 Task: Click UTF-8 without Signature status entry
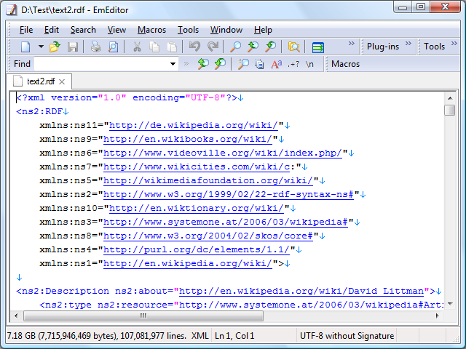click(347, 336)
